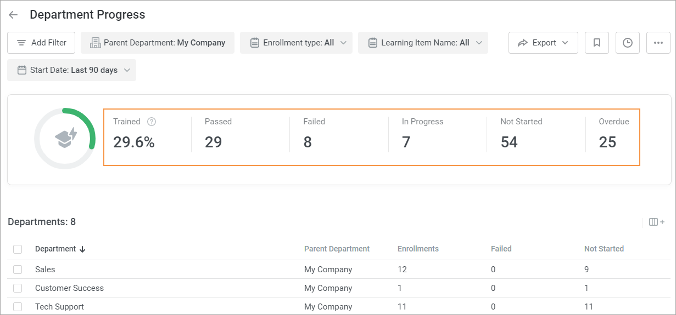Viewport: 676px width, 315px height.
Task: Click the bookmark icon button
Action: (x=597, y=43)
